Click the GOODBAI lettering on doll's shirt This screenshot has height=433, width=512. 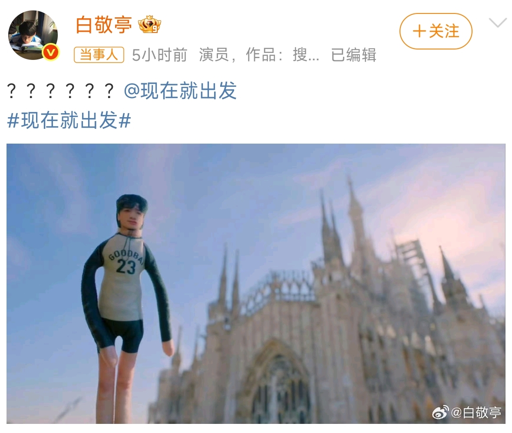[x=126, y=256]
